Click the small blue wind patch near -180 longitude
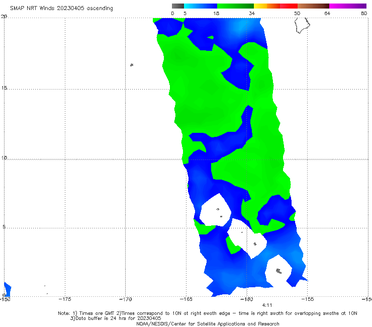 click(x=8, y=289)
